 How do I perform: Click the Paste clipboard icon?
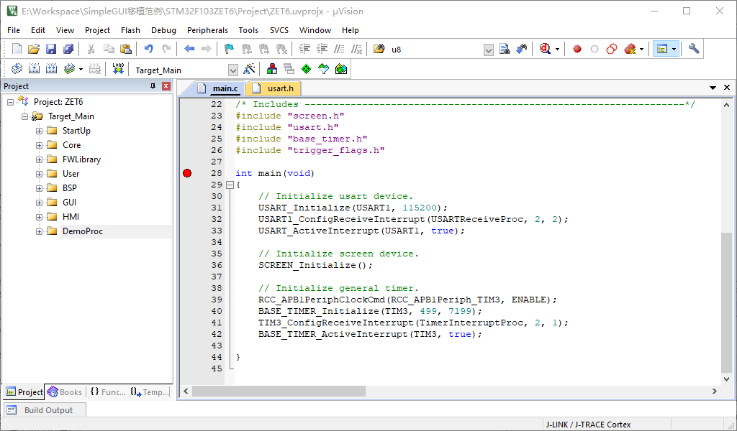tap(125, 49)
